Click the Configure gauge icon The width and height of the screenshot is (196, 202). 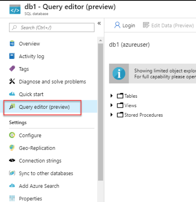[12, 135]
